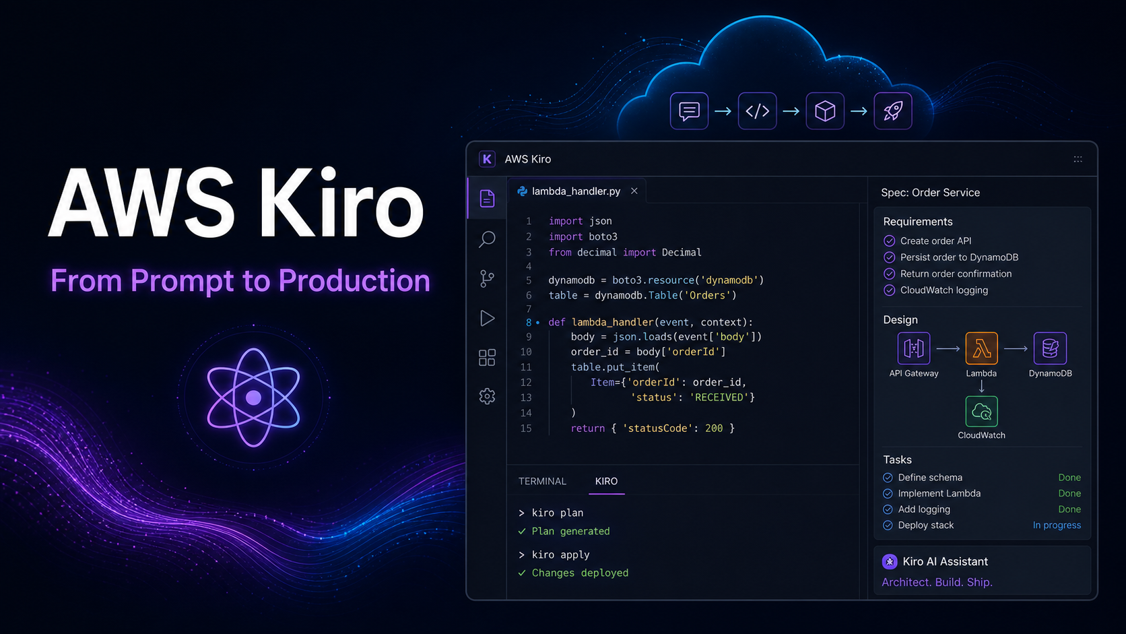Click the API Gateway design icon
Viewport: 1126px width, 634px height.
(x=914, y=348)
